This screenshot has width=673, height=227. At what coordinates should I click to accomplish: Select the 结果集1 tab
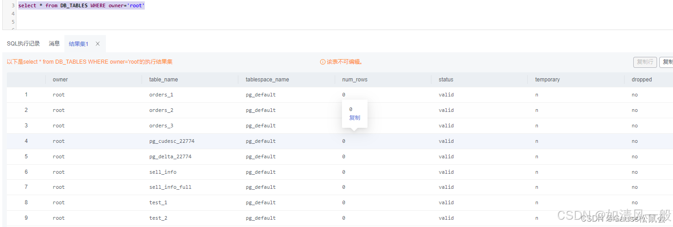tap(79, 44)
